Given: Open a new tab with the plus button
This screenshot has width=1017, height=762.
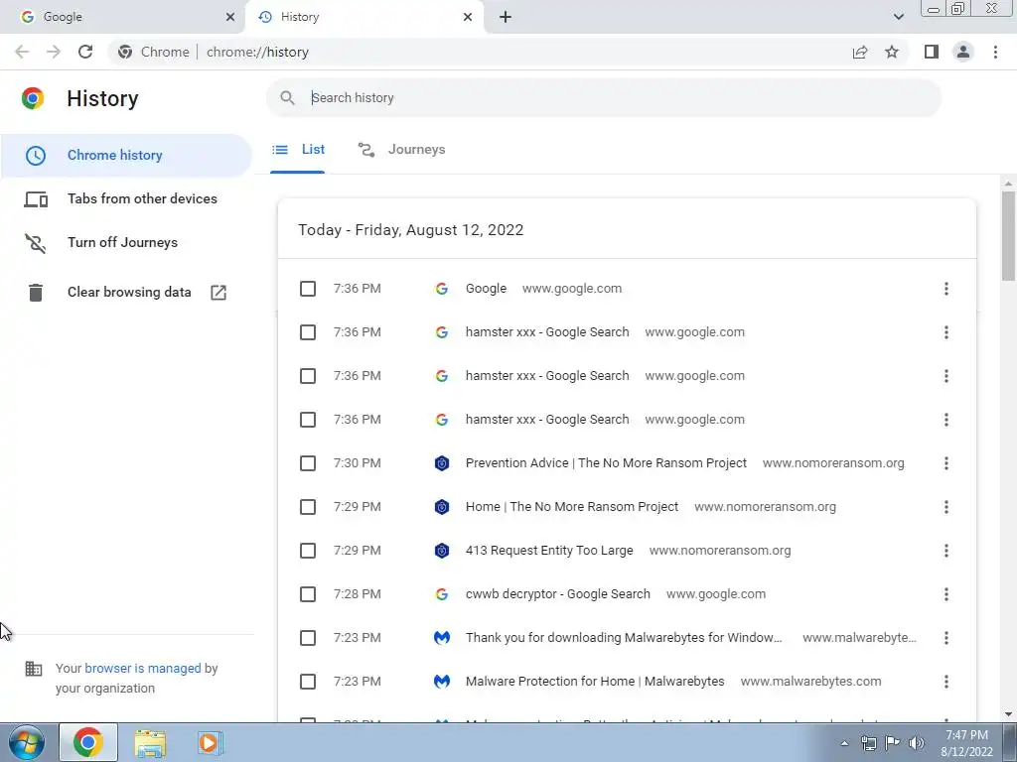Looking at the screenshot, I should [x=506, y=17].
